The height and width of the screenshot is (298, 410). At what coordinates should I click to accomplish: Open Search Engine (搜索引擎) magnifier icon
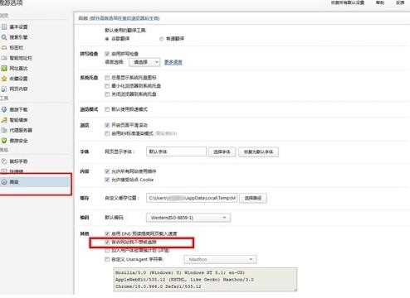coord(4,37)
